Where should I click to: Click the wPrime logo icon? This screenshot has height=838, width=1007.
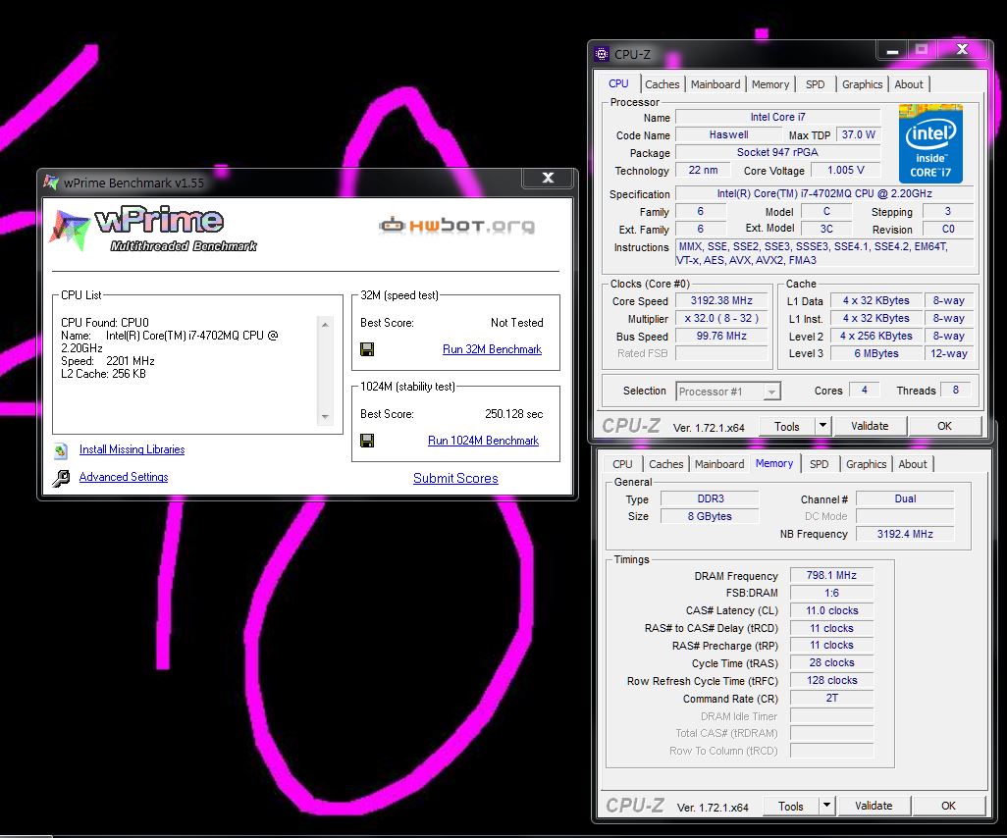70,230
